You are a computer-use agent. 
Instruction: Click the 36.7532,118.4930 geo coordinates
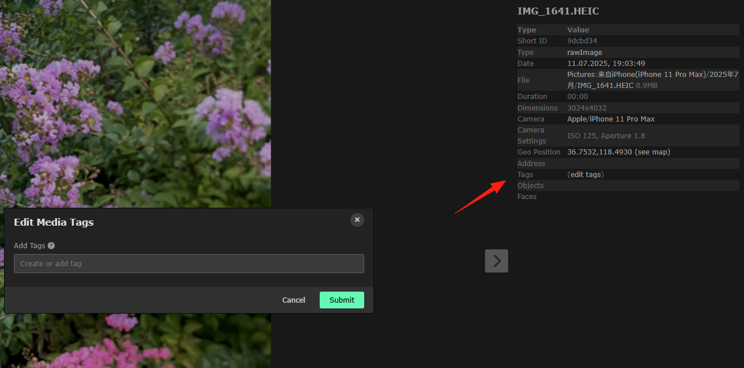pos(599,152)
